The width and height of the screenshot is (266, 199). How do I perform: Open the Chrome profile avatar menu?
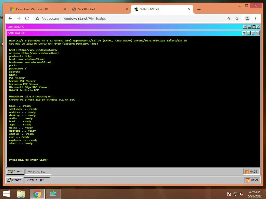pos(247,18)
